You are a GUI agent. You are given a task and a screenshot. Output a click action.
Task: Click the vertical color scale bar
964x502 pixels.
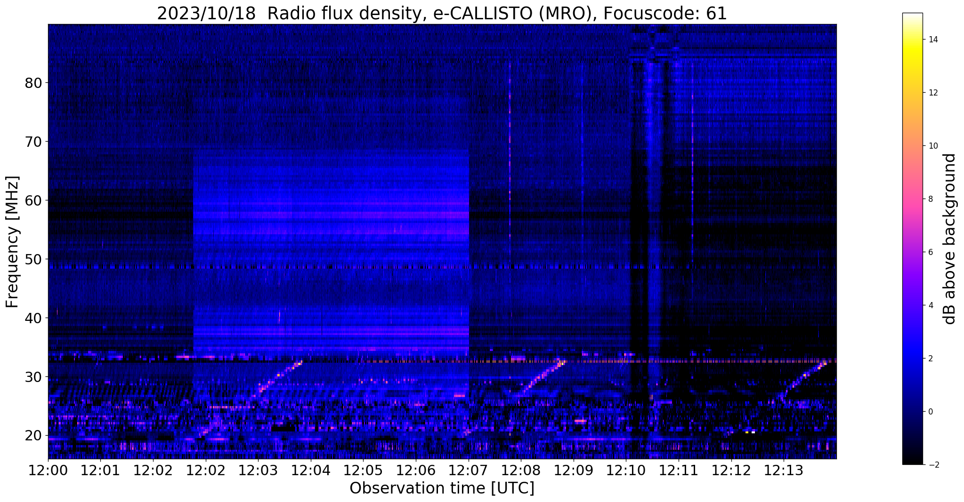(912, 239)
